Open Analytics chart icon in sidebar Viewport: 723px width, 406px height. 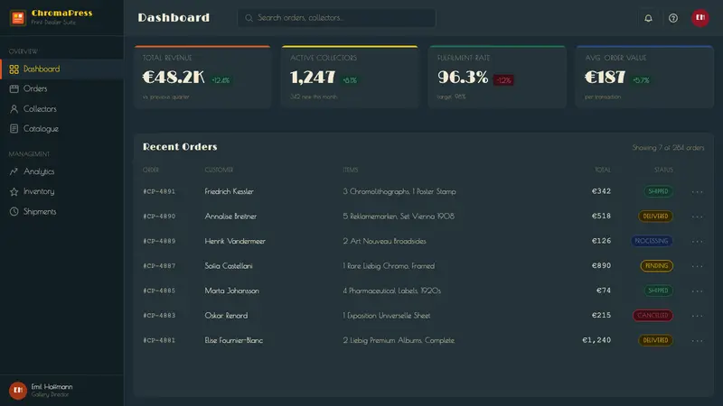point(14,171)
